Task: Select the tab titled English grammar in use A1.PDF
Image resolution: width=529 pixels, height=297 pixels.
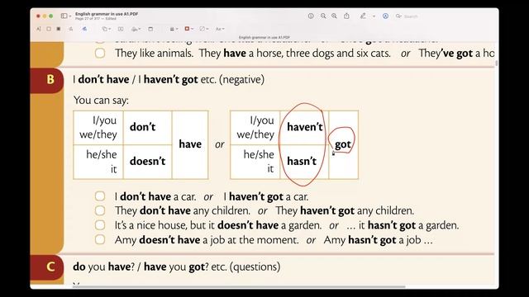Action: pyautogui.click(x=264, y=37)
